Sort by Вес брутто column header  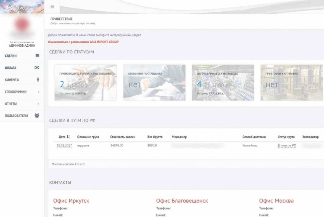[x=155, y=137]
